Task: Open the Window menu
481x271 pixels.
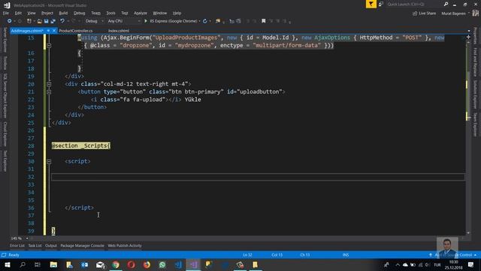Action: coord(160,13)
